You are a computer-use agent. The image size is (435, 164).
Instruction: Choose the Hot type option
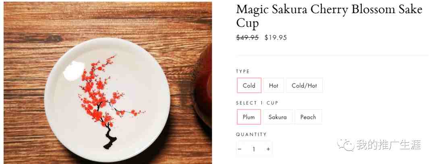pyautogui.click(x=273, y=86)
